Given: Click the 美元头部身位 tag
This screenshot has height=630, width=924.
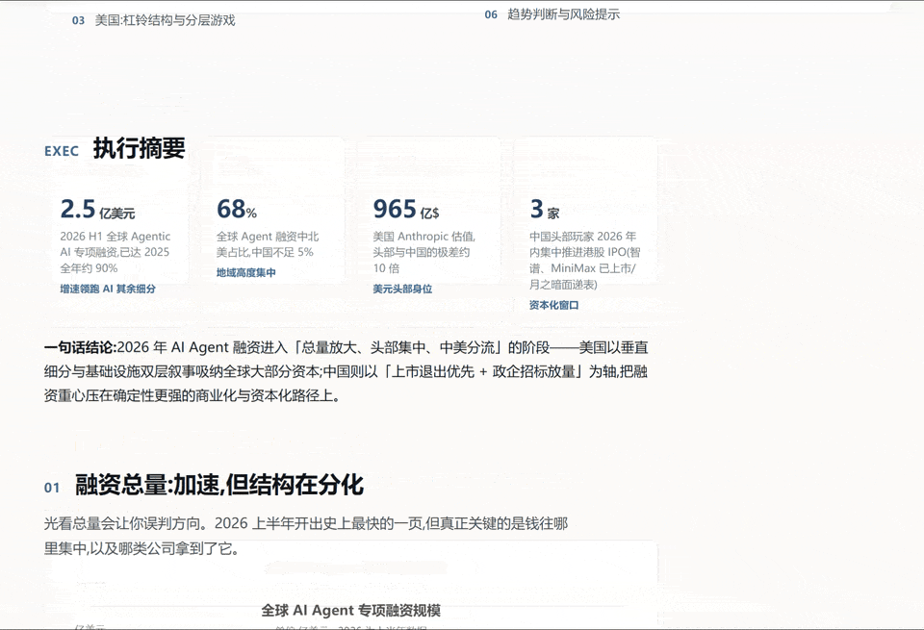Looking at the screenshot, I should pos(402,290).
